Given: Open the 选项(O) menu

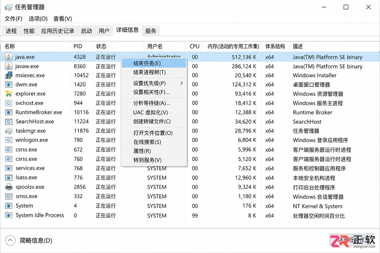Looking at the screenshot, I should 38,19.
